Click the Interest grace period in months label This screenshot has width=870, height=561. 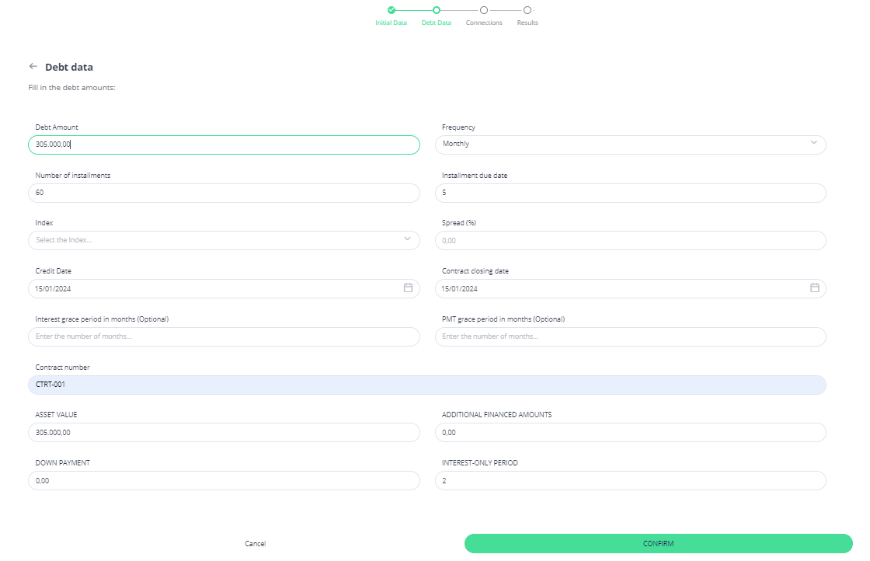[x=102, y=319]
